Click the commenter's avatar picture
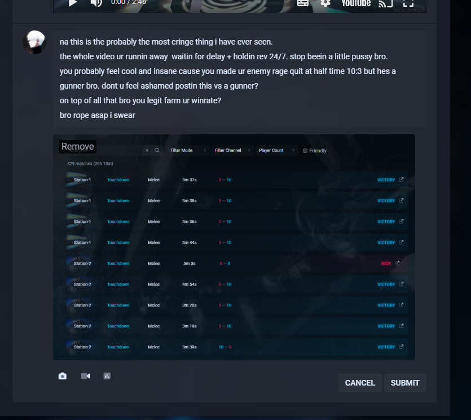This screenshot has width=471, height=420. click(34, 42)
